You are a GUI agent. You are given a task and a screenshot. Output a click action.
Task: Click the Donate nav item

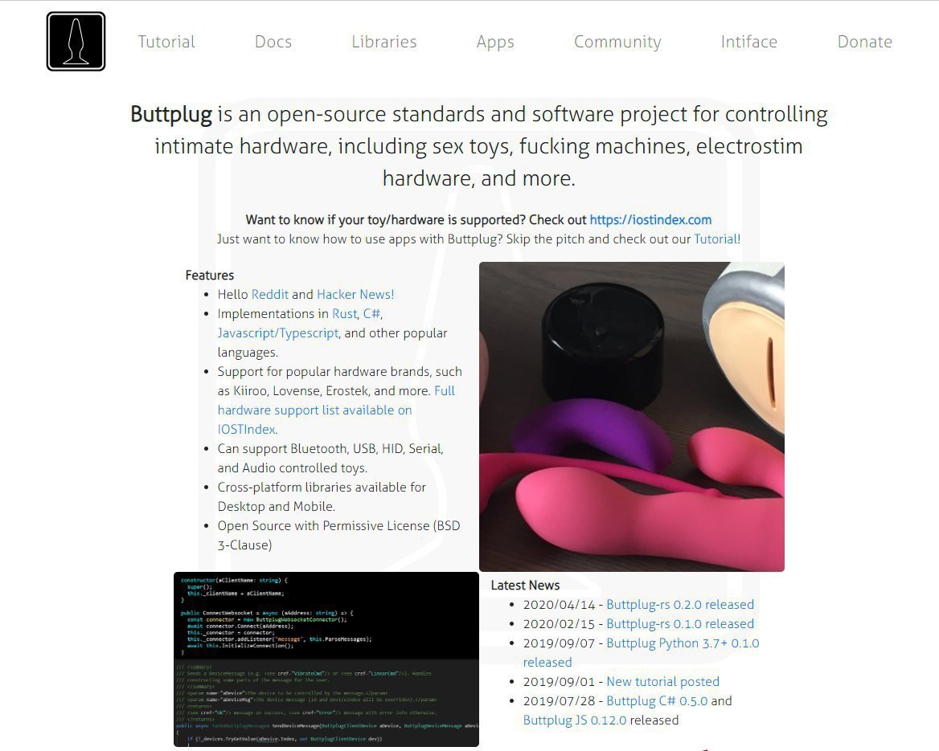[865, 42]
